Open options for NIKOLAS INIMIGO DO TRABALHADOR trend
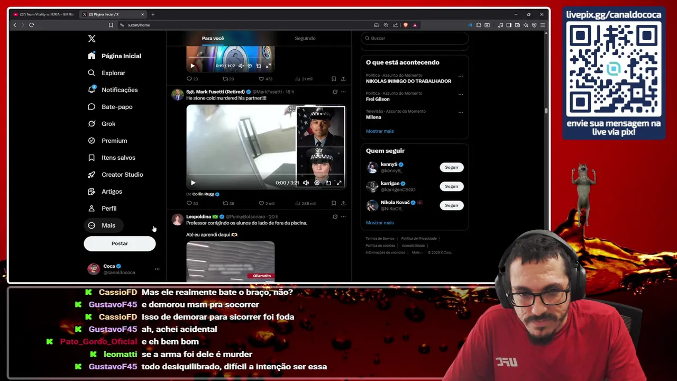The height and width of the screenshot is (381, 677). 461,76
